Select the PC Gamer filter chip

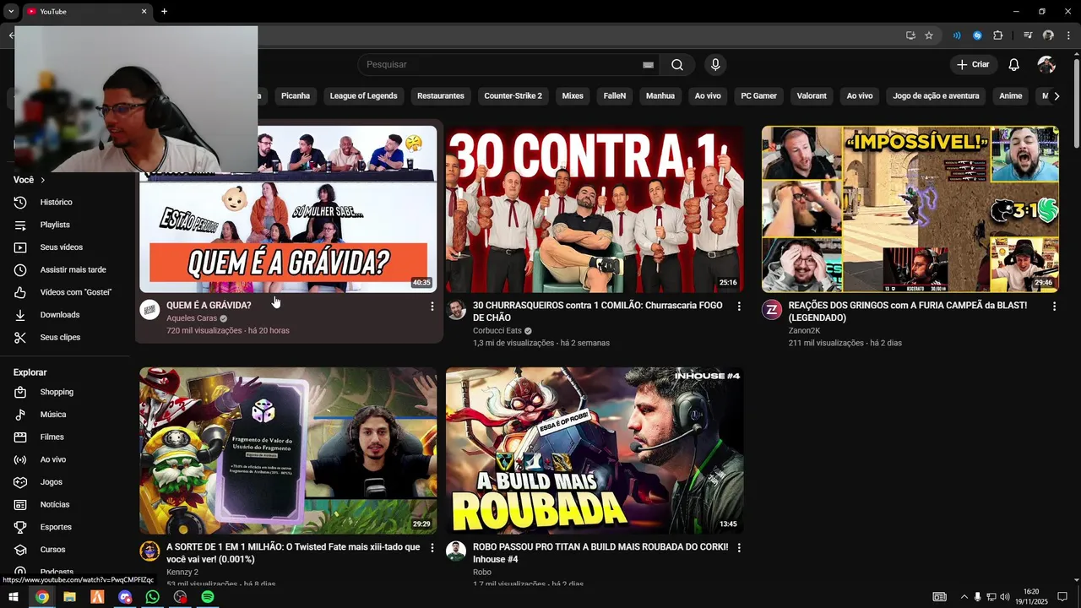click(x=758, y=96)
